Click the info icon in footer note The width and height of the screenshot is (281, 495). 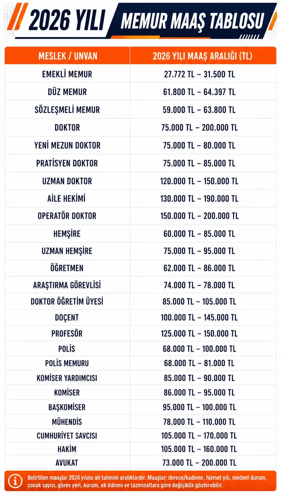pos(15,481)
